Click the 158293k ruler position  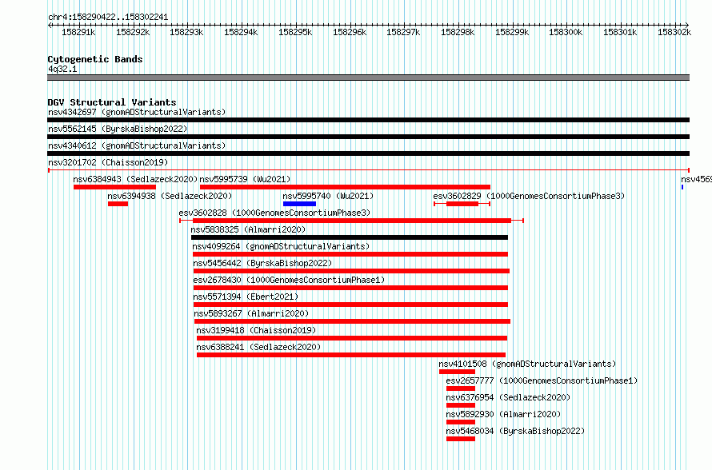click(x=186, y=32)
